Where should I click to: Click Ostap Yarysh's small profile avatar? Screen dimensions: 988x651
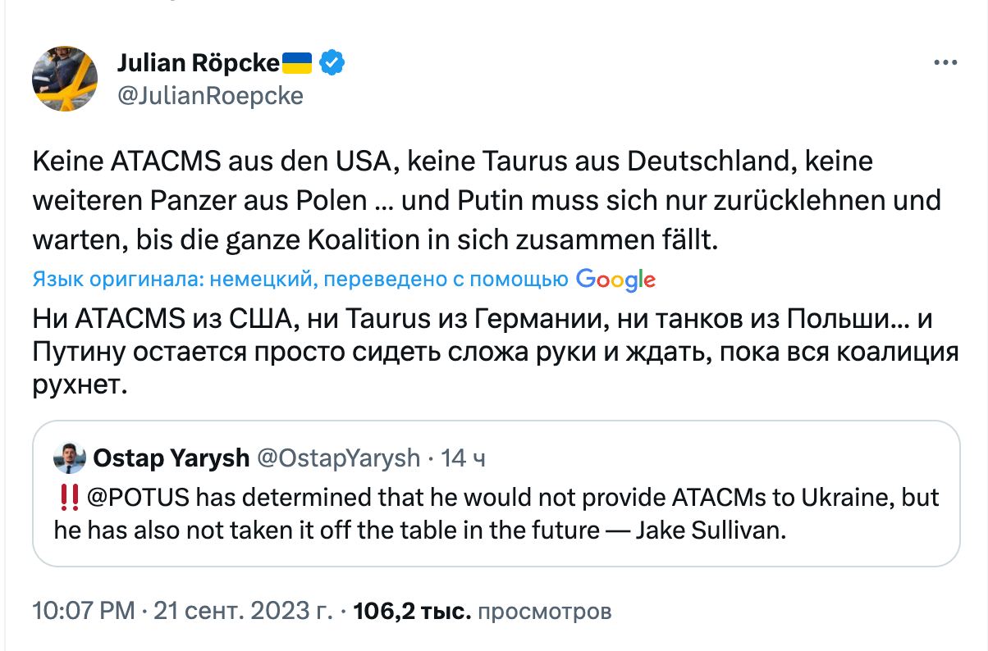tap(70, 458)
